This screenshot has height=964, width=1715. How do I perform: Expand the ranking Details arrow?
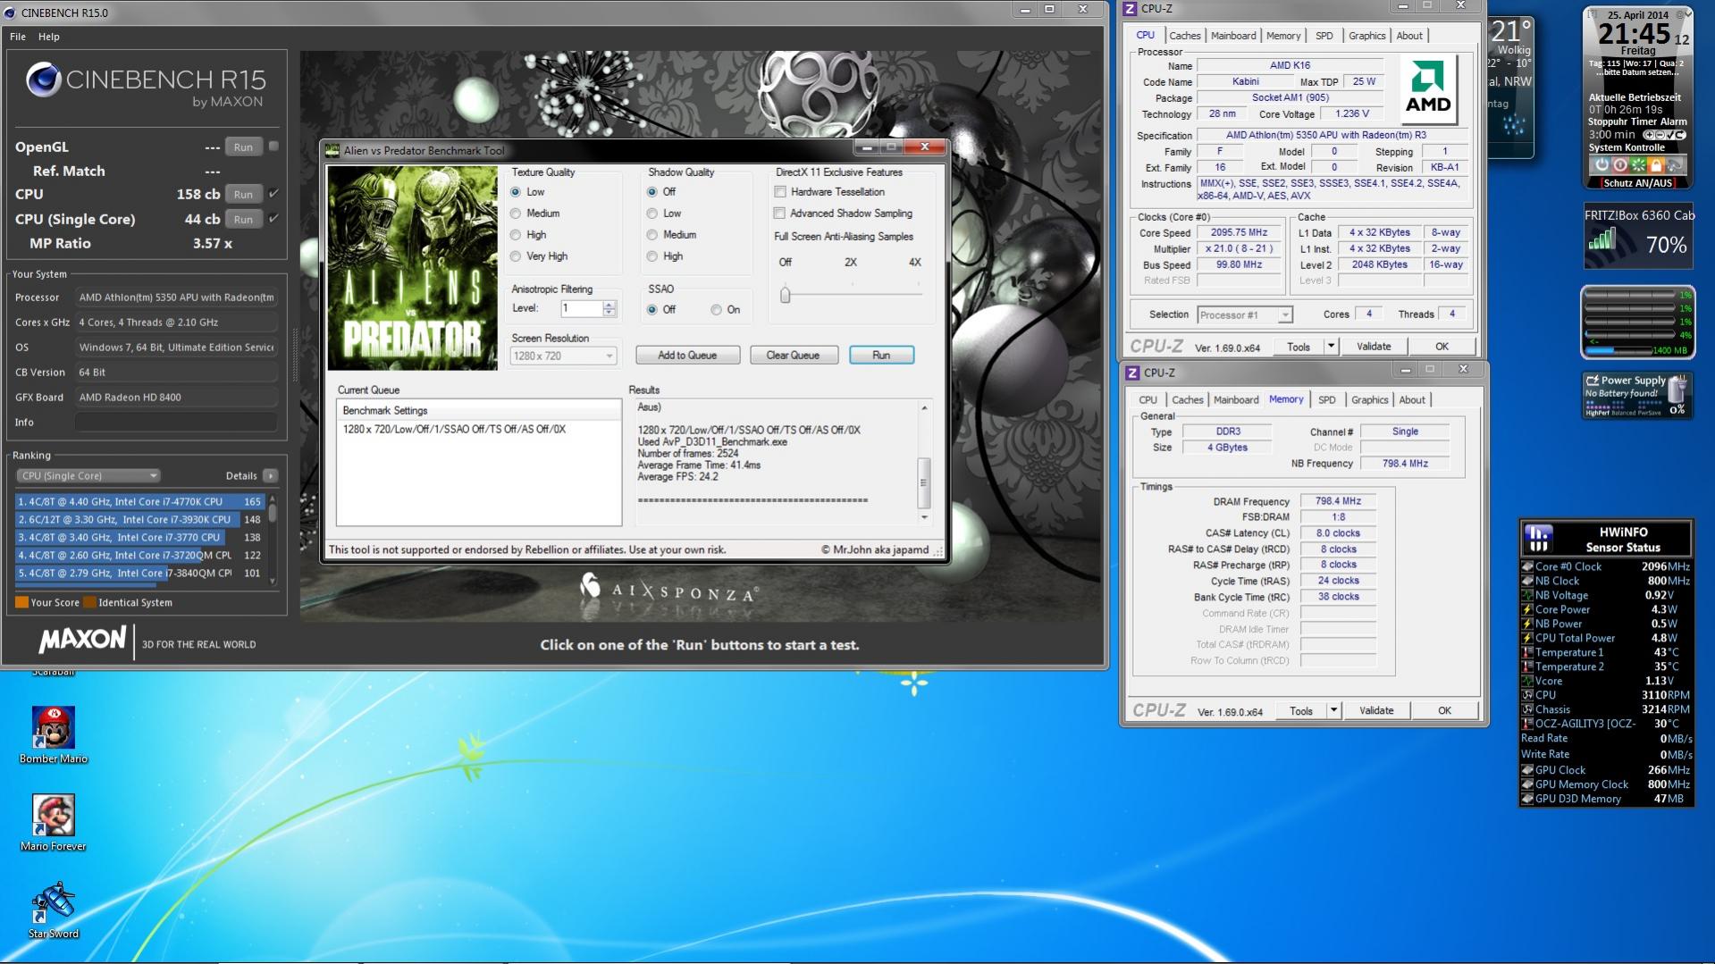tap(270, 476)
